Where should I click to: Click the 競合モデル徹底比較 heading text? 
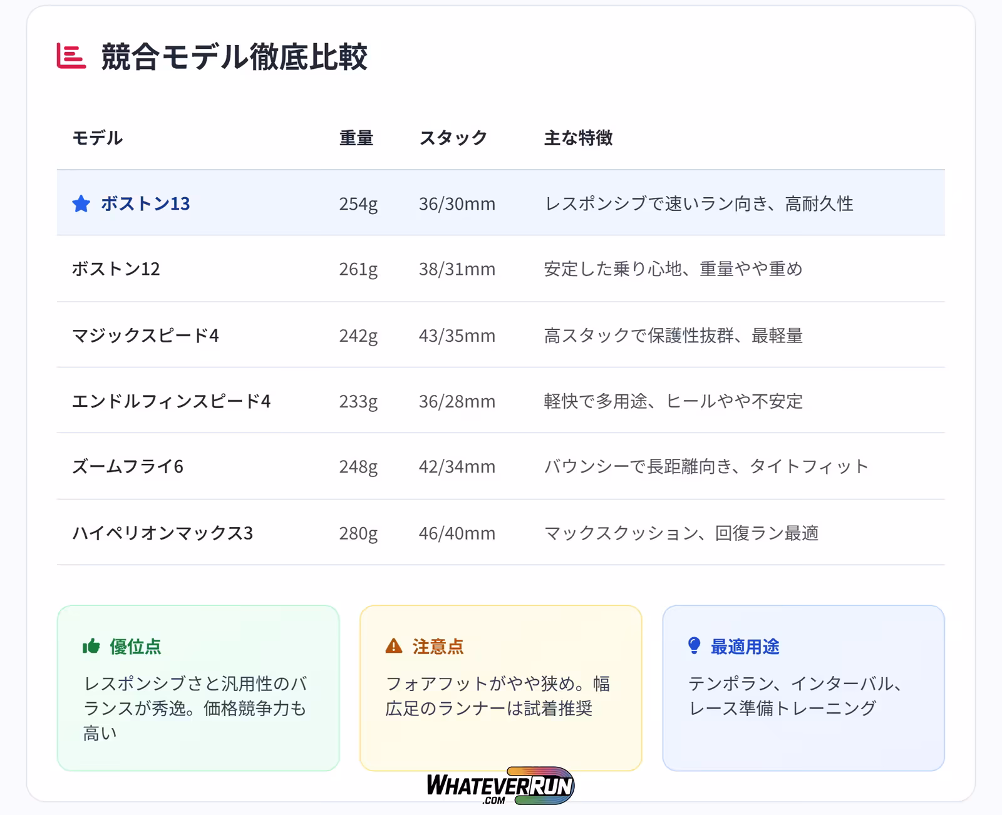(x=234, y=57)
